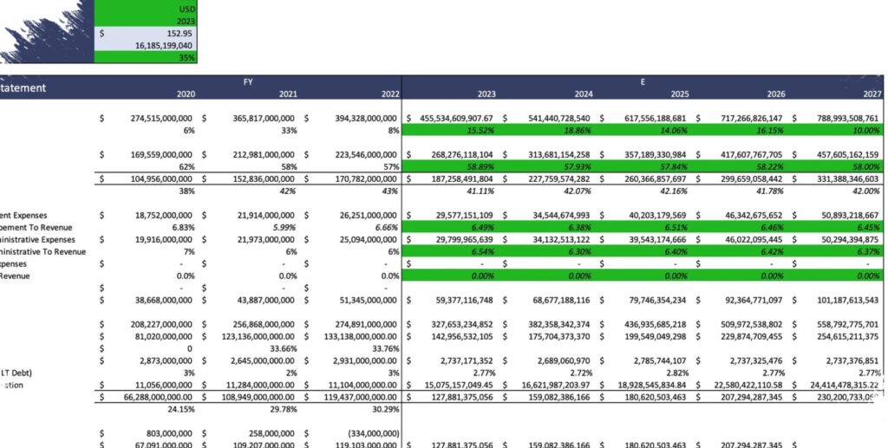Select the cell 258,000,000
This screenshot has width=888, height=448.
point(271,433)
